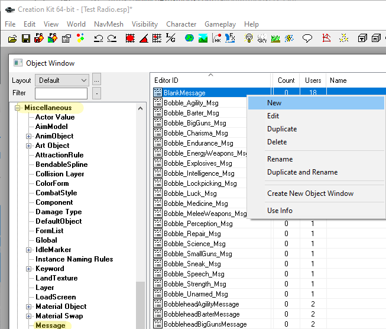Image resolution: width=386 pixels, height=329 pixels.
Task: Sort by the Editor ID column header
Action: point(210,80)
